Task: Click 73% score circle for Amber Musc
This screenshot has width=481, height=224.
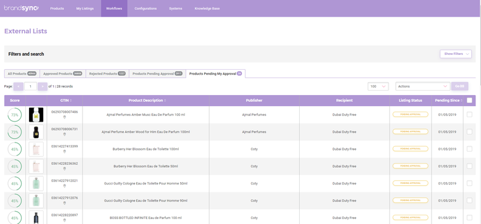Action: tap(15, 115)
